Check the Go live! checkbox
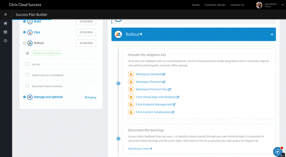Screen dimensions: 286x157 coord(27,64)
